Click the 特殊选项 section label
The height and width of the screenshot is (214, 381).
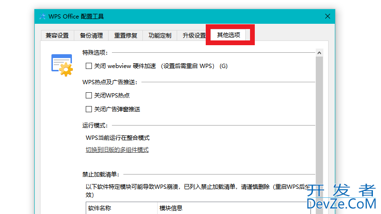point(95,53)
